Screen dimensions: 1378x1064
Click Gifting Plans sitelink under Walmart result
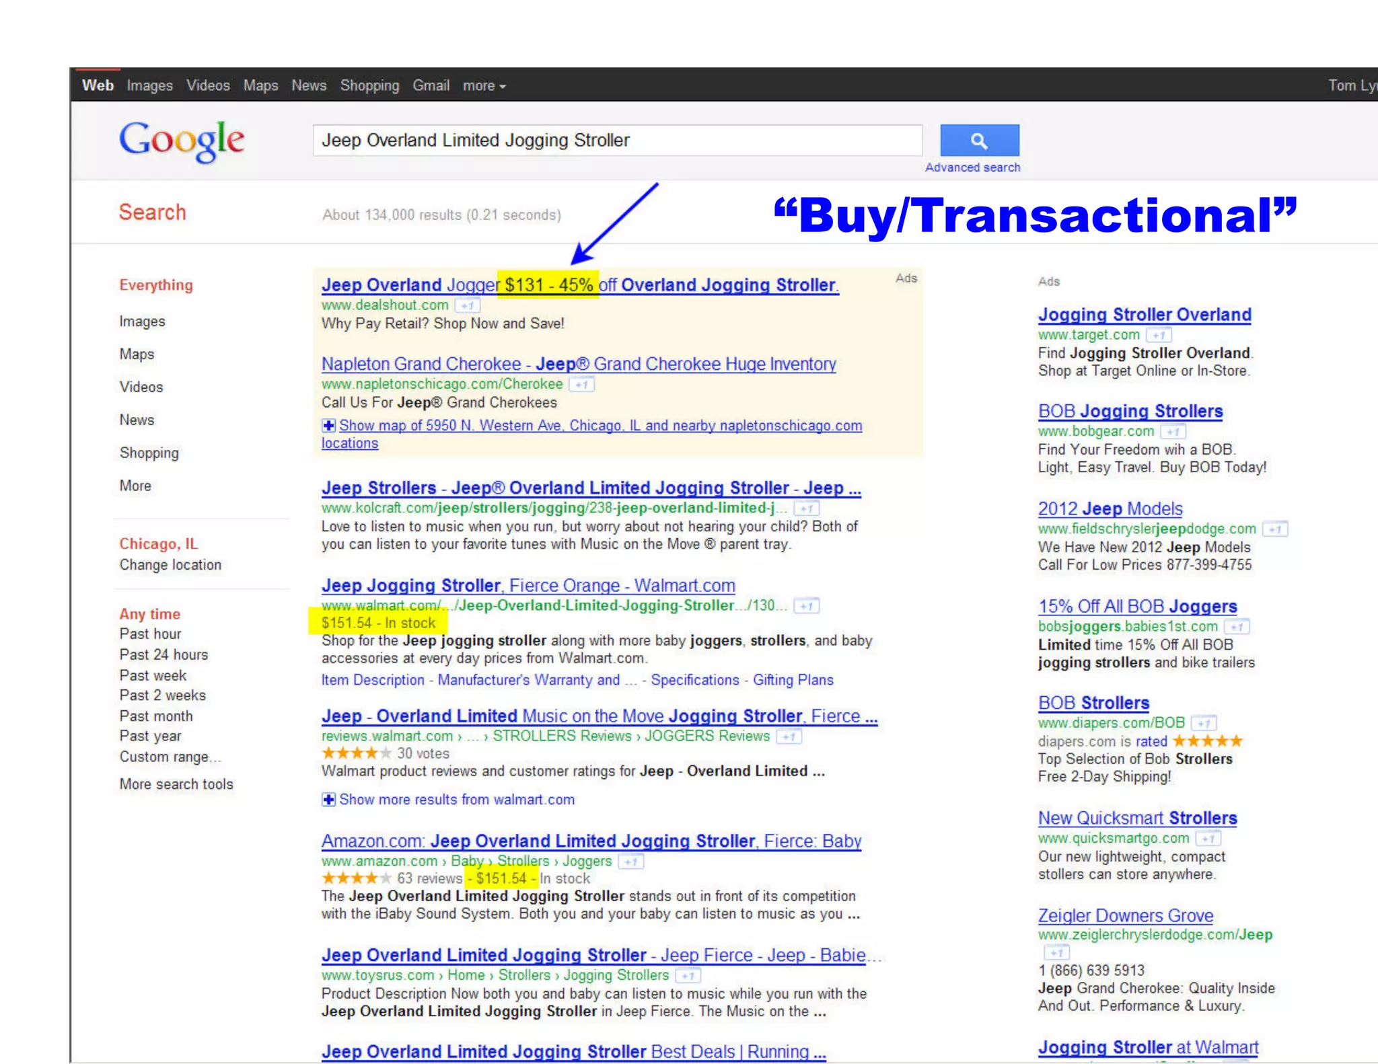(x=793, y=680)
